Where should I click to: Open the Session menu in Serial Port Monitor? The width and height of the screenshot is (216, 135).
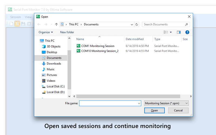(15, 17)
